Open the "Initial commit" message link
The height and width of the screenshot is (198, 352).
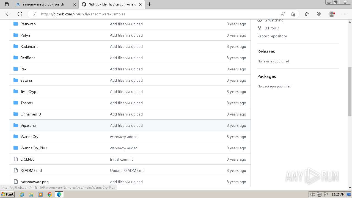tap(121, 159)
